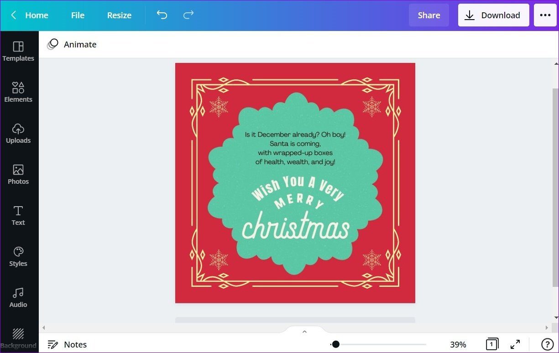This screenshot has width=559, height=353.
Task: Click the vertical scrollbar thumb
Action: (x=556, y=187)
